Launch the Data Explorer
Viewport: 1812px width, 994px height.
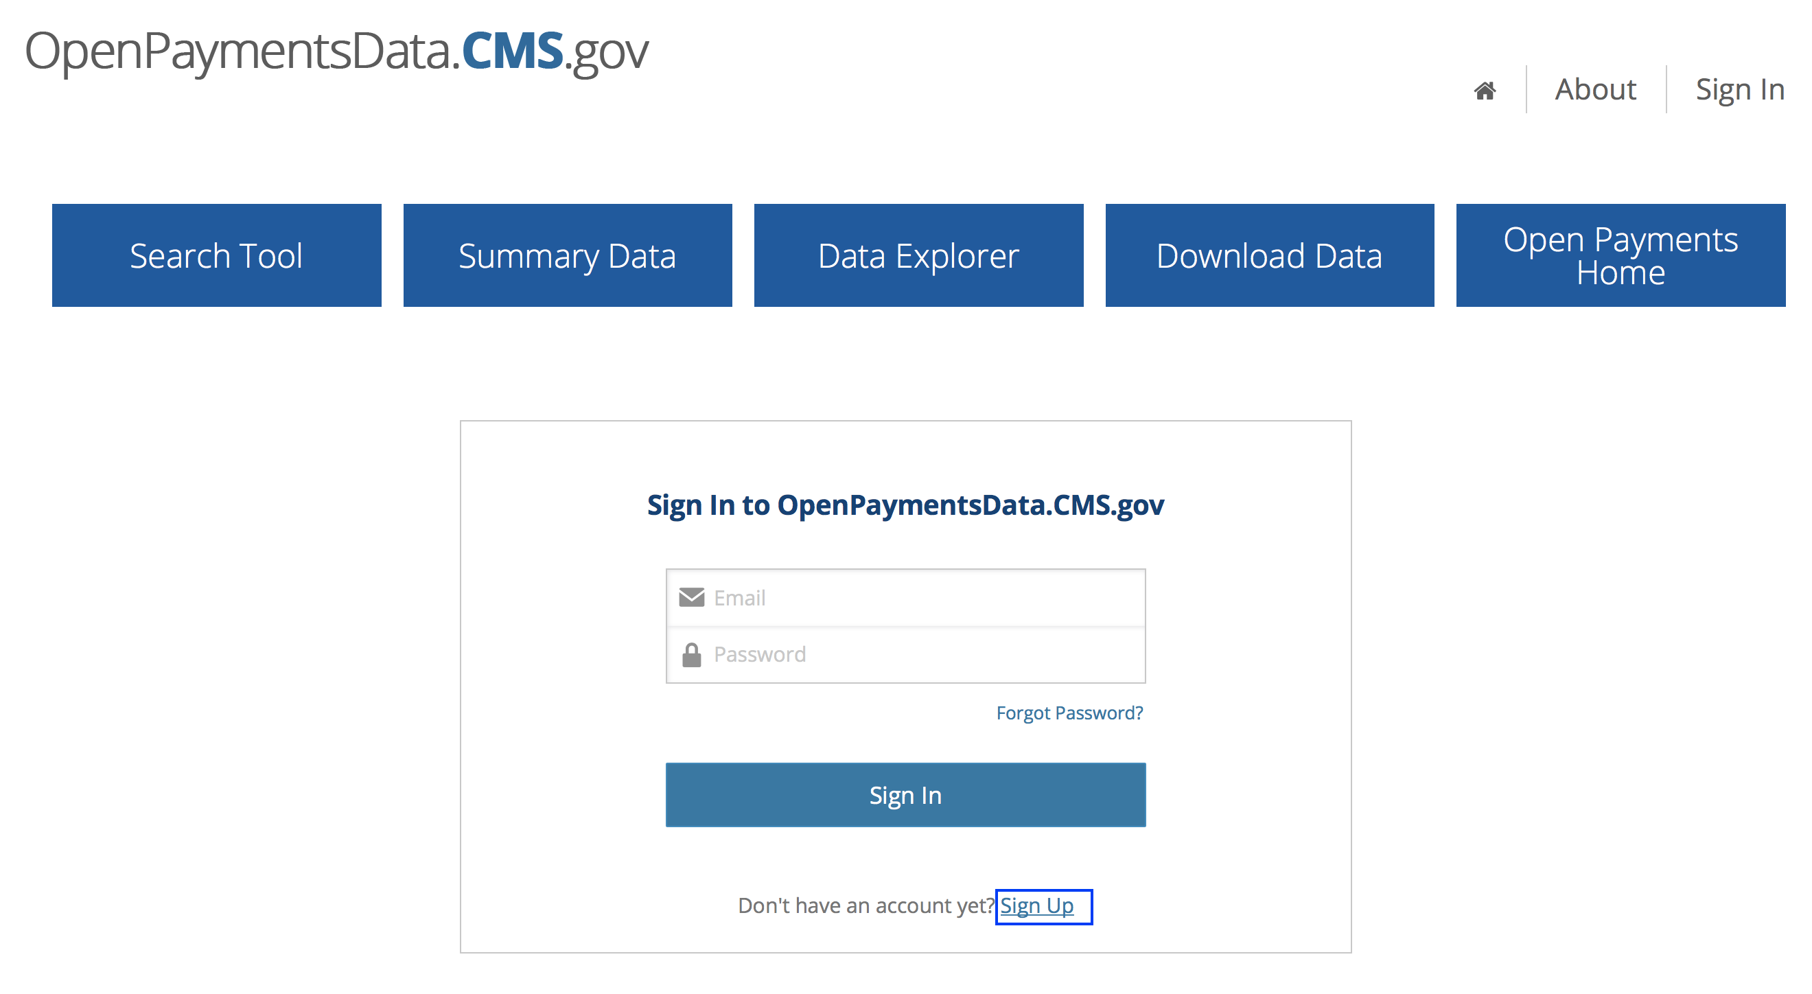click(918, 255)
